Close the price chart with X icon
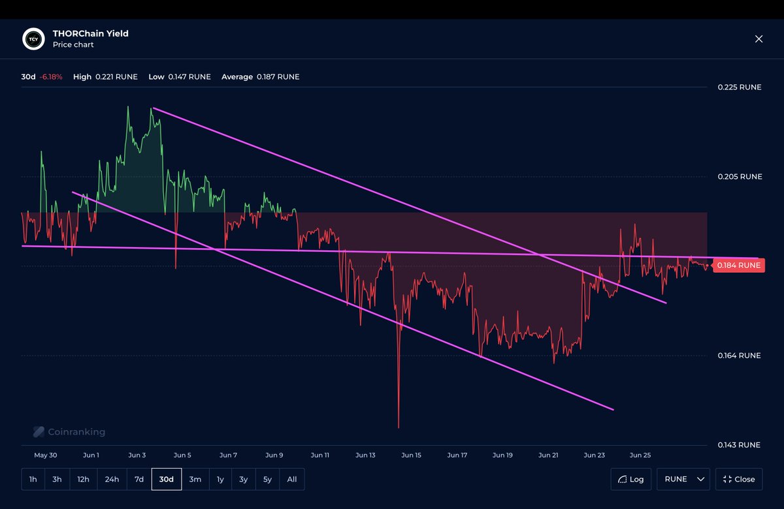This screenshot has height=509, width=784. 759,39
